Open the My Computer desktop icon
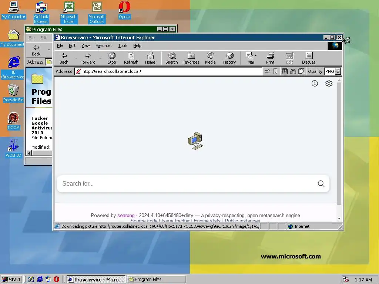The image size is (379, 284). (x=13, y=10)
